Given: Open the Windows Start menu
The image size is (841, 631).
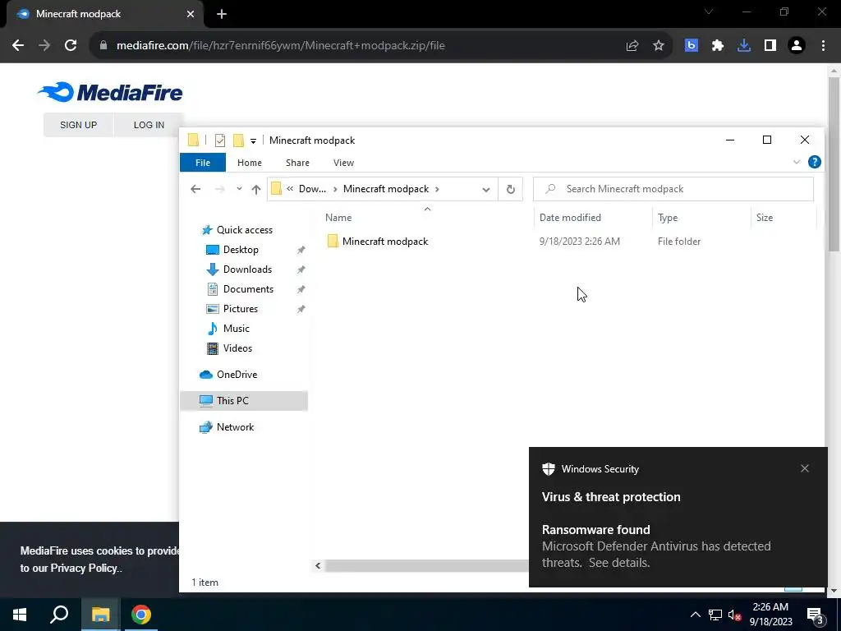Looking at the screenshot, I should 20,615.
